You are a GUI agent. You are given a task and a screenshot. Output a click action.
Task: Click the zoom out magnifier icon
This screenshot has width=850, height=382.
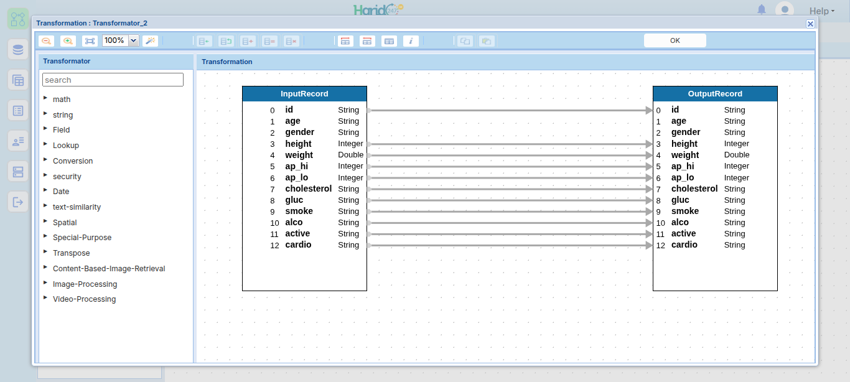pyautogui.click(x=46, y=41)
